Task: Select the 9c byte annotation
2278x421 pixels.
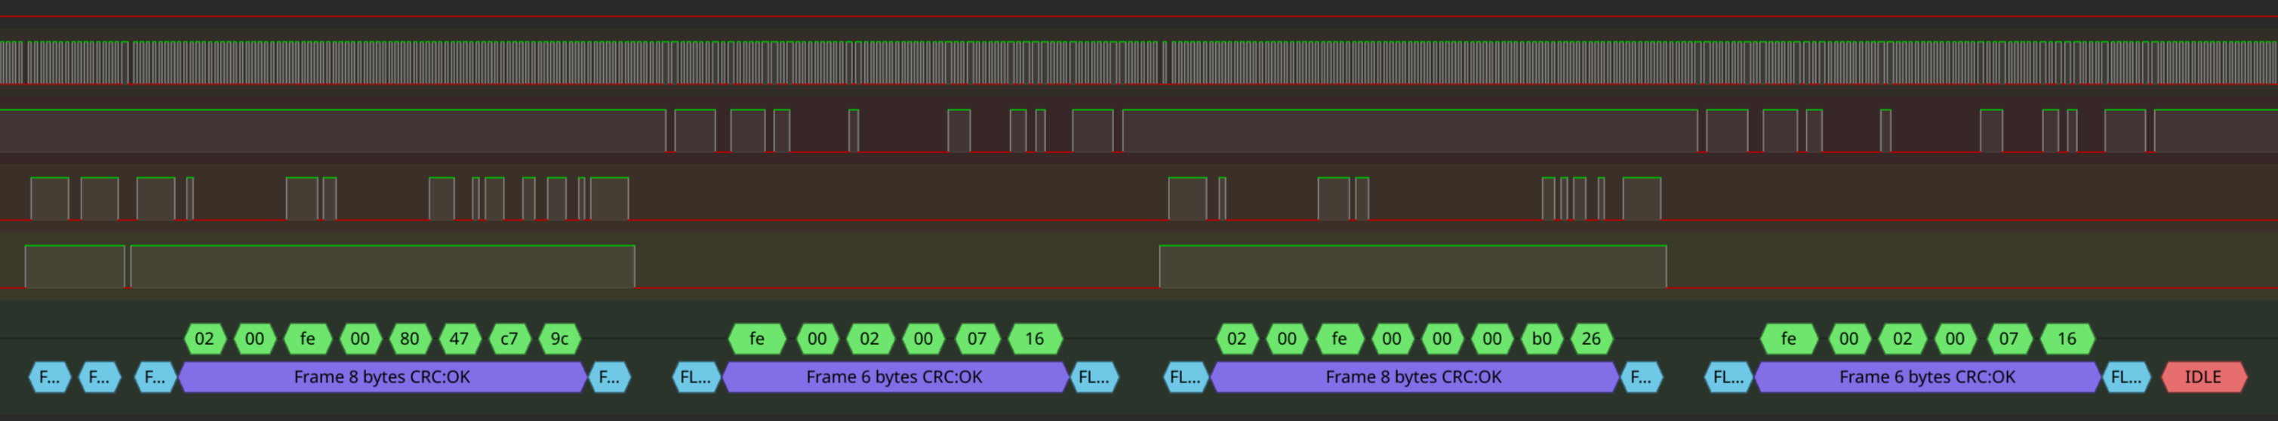Action: click(x=560, y=339)
